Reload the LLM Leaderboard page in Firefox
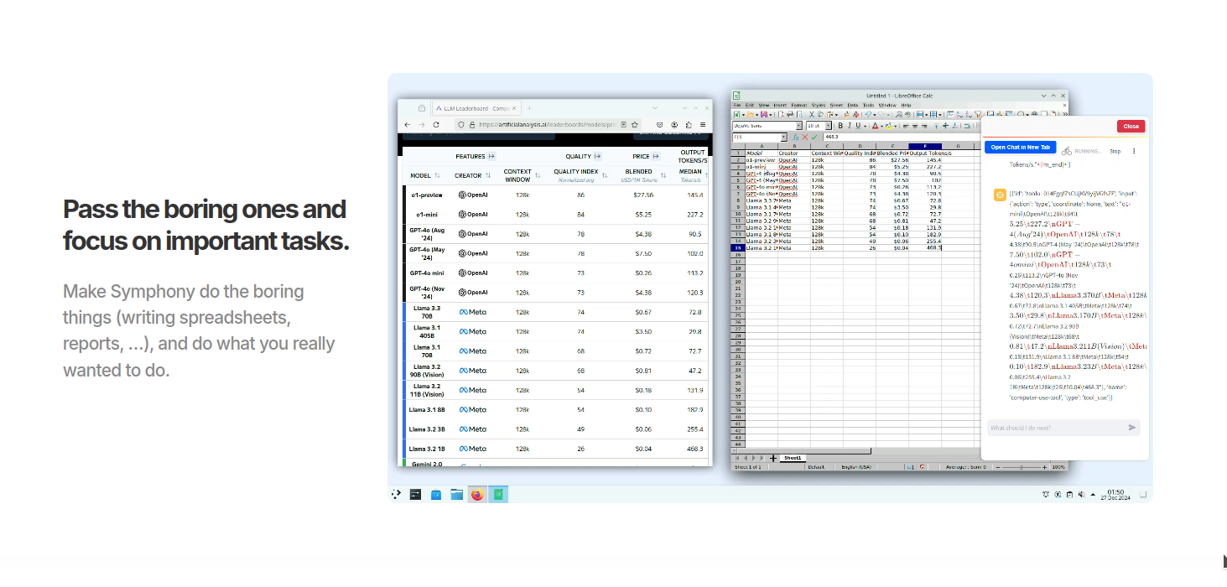The height and width of the screenshot is (587, 1227). 436,125
